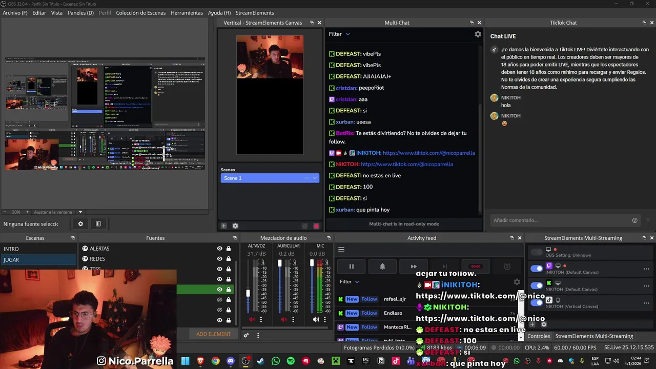Open Scene 1 options dots
This screenshot has height=369, width=656.
click(306, 178)
